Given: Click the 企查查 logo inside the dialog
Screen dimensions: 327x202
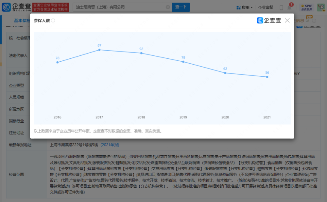Looking at the screenshot, I should tap(269, 20).
